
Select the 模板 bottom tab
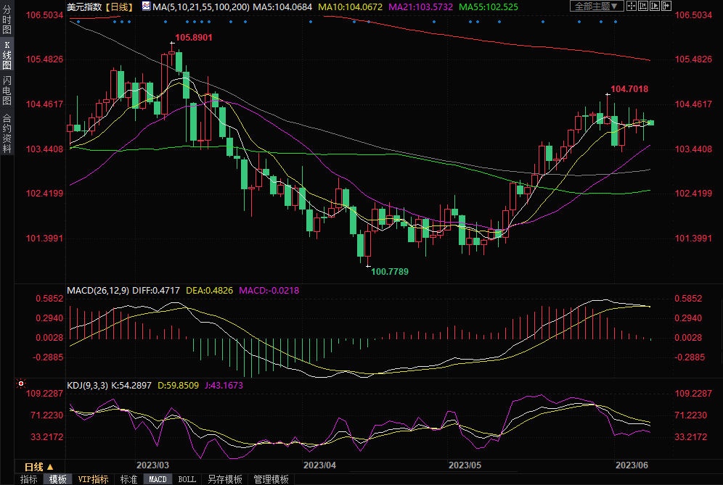click(57, 479)
